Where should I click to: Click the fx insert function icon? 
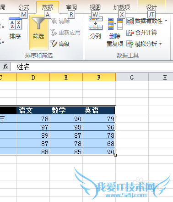click(5, 67)
